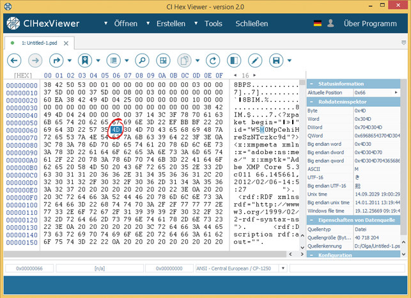Image resolution: width=411 pixels, height=298 pixels.
Task: Click arrow beside Aktuelle Position 0x66
Action: tap(396, 92)
